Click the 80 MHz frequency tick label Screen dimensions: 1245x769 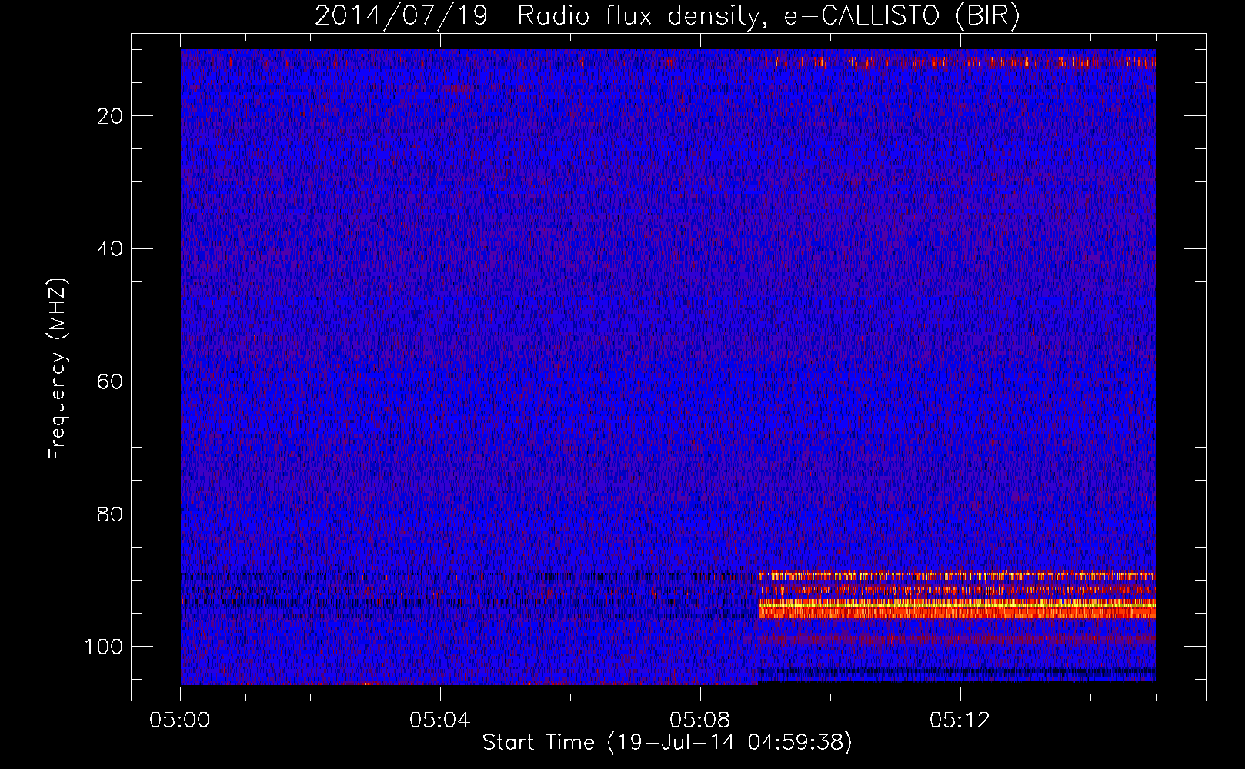pyautogui.click(x=111, y=514)
